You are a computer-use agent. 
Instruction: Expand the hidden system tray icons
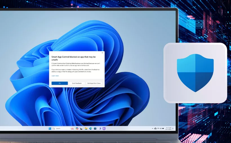pos(152,128)
